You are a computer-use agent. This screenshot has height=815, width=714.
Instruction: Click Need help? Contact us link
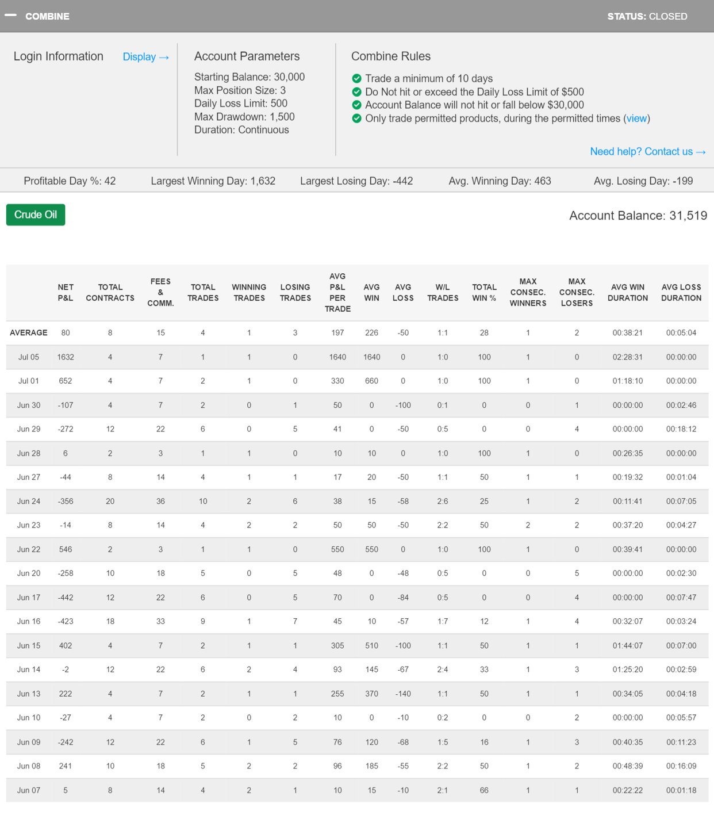(x=647, y=152)
